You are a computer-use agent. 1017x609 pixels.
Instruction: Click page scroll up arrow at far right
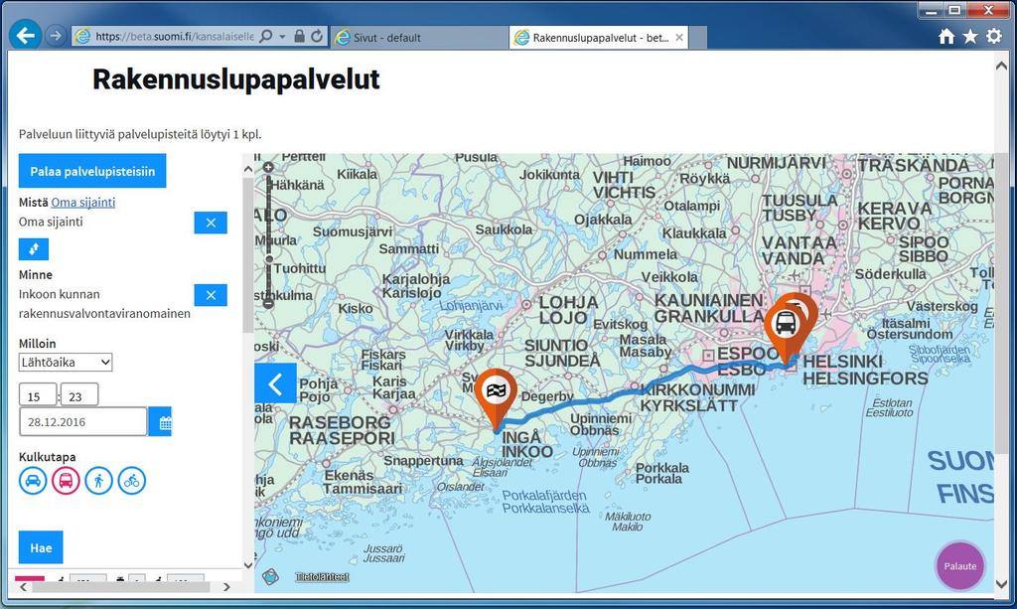point(1001,67)
